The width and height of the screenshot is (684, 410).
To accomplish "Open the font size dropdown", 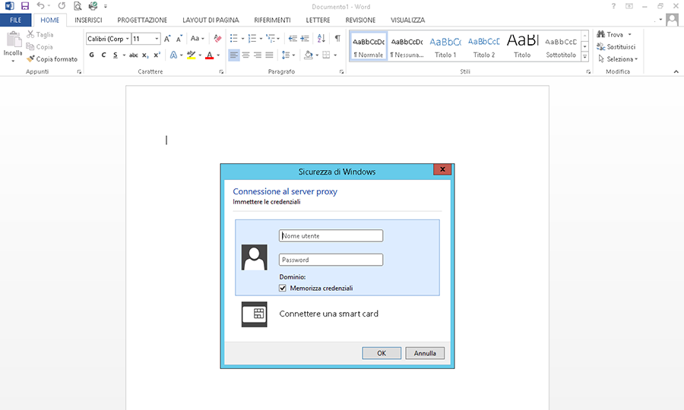I will click(x=157, y=39).
